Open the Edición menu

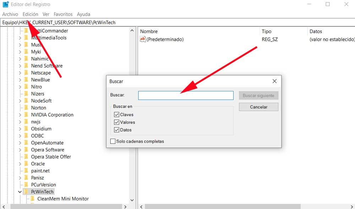[x=30, y=14]
